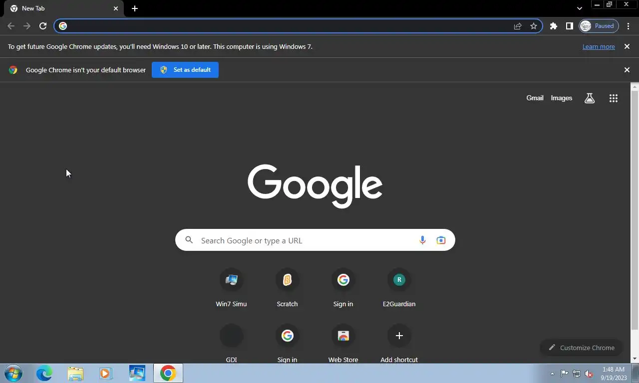The image size is (639, 383).
Task: Open the Windows Start menu orb
Action: pos(13,374)
